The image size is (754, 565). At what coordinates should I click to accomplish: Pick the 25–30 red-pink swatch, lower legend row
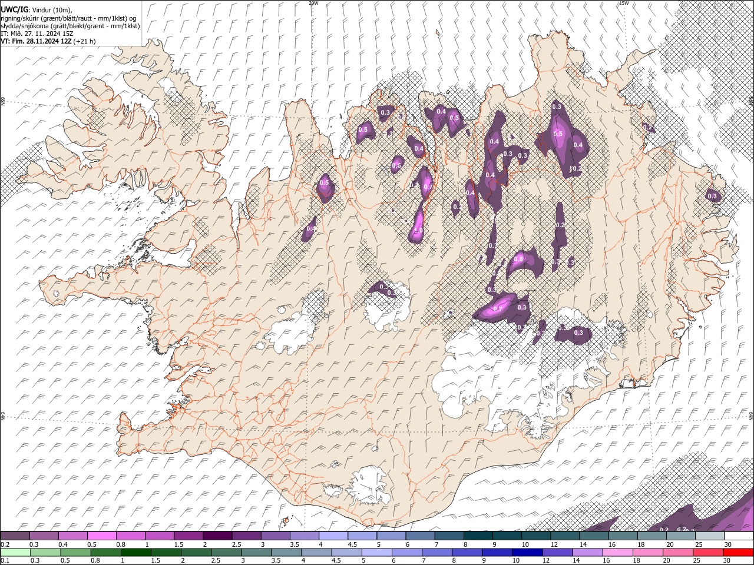[707, 552]
